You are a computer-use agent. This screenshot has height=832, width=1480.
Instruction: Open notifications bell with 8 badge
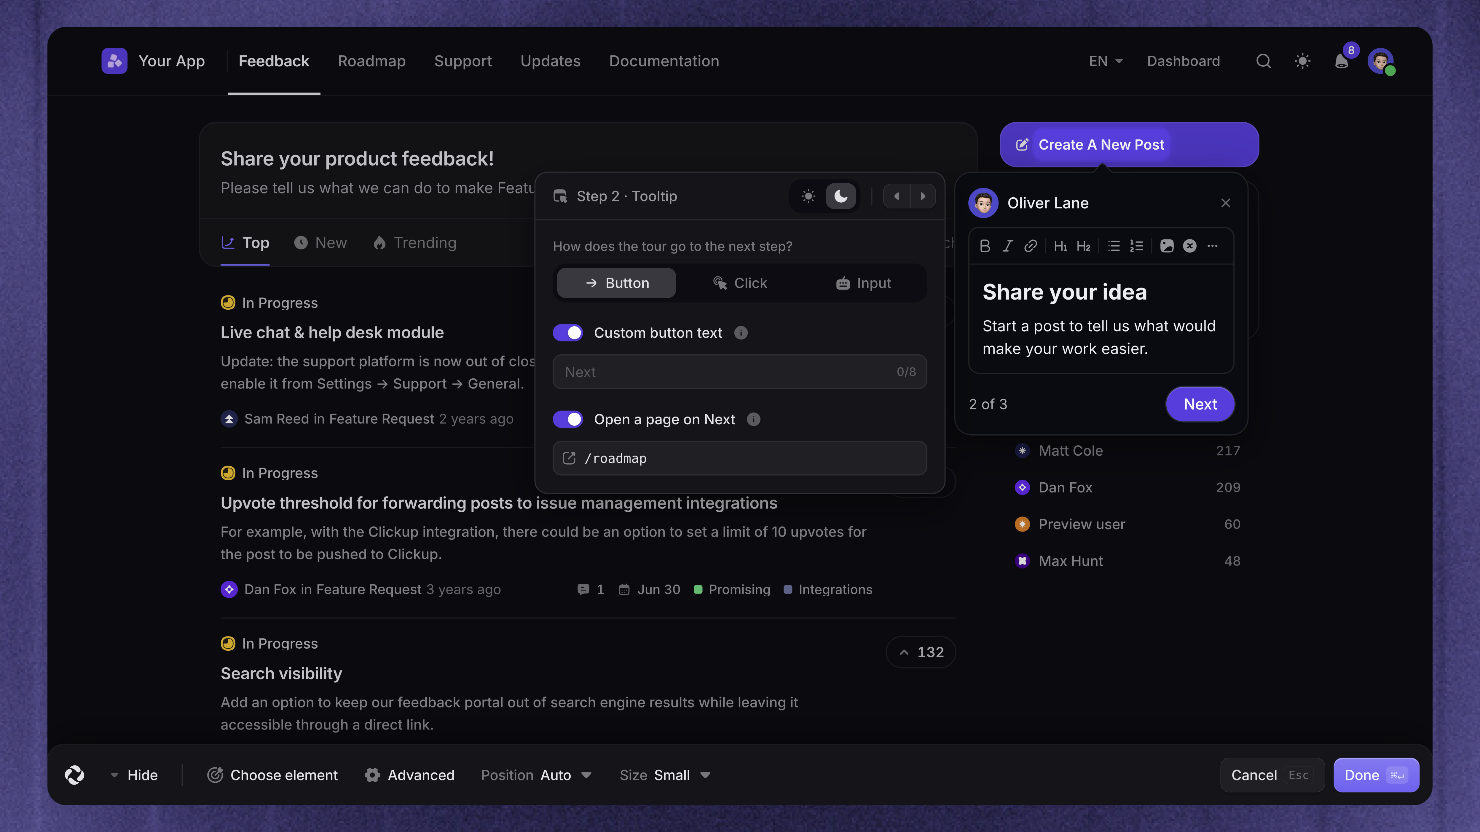[1342, 61]
